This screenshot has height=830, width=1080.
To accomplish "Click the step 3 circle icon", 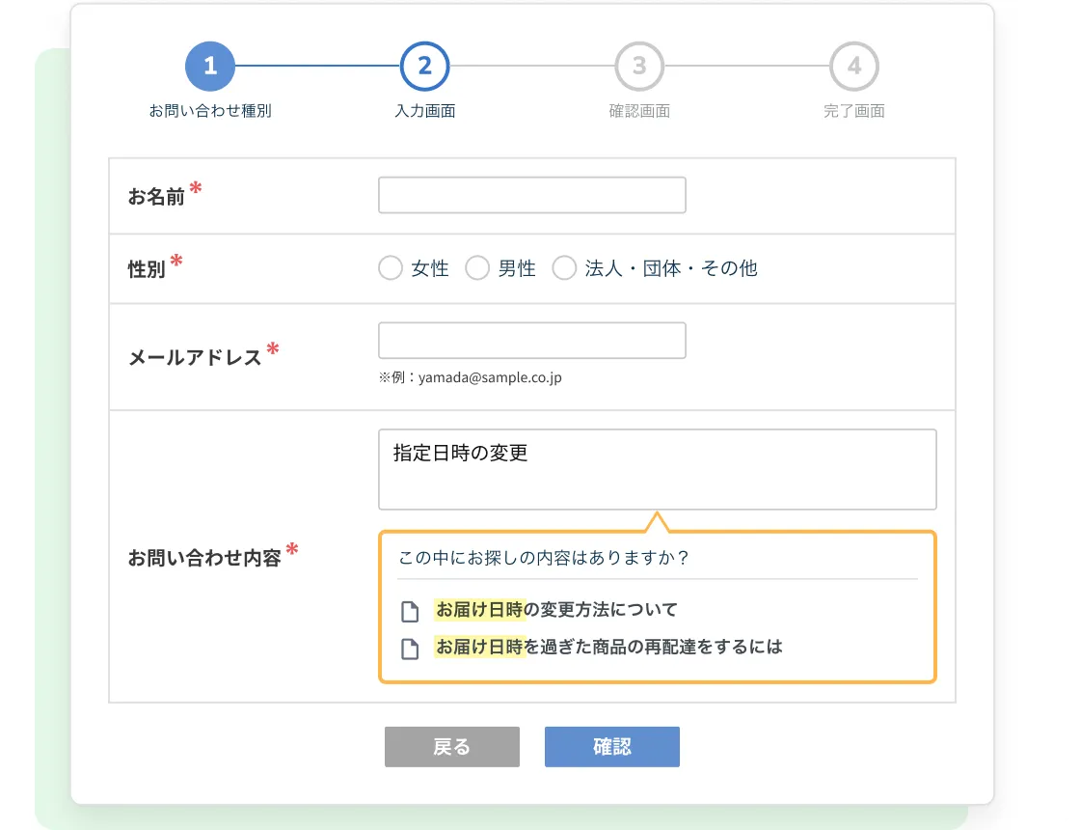I will [x=639, y=67].
